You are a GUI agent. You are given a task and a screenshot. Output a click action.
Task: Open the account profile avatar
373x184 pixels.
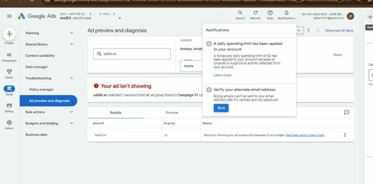(350, 16)
